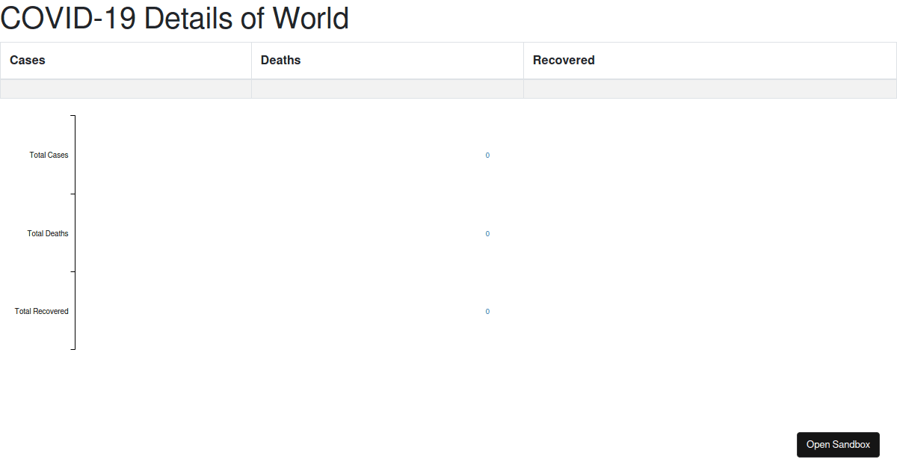Select the Deaths column header
The height and width of the screenshot is (471, 897).
pos(387,61)
